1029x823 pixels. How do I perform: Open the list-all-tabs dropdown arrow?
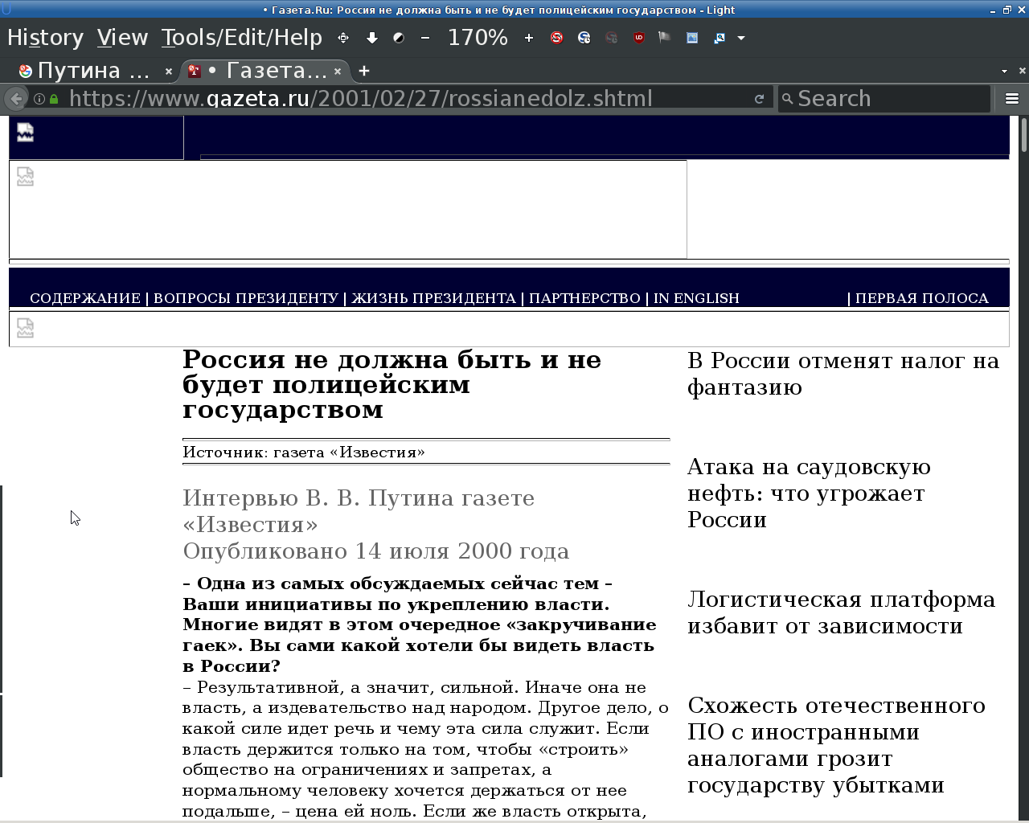pos(1004,72)
